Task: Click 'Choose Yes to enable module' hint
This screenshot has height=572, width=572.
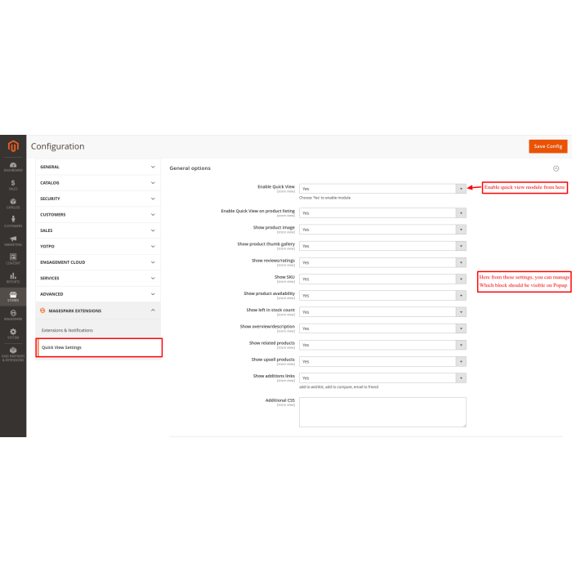Action: (324, 198)
